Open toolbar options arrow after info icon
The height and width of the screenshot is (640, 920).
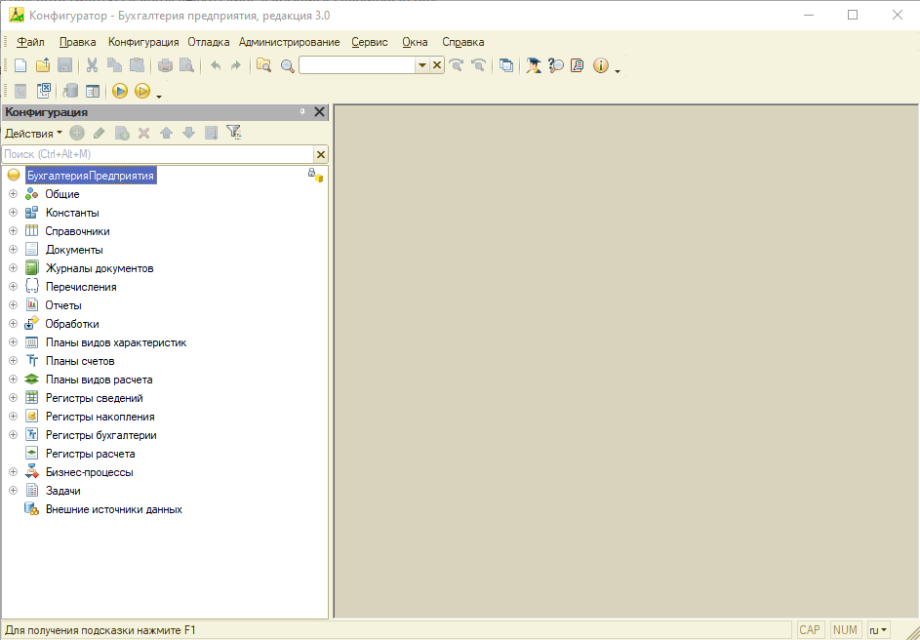(x=618, y=70)
